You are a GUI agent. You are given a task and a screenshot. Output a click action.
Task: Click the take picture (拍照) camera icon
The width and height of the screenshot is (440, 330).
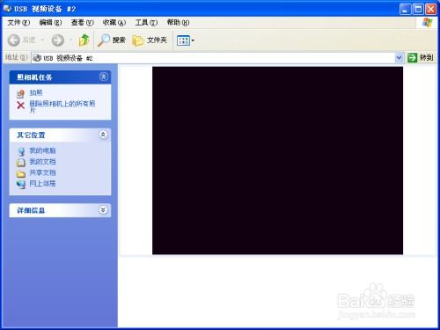click(x=20, y=93)
